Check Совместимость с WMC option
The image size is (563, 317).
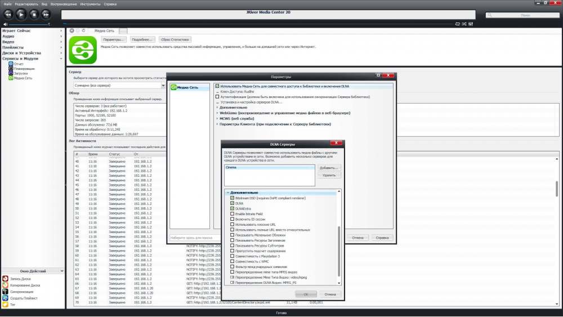(x=233, y=261)
